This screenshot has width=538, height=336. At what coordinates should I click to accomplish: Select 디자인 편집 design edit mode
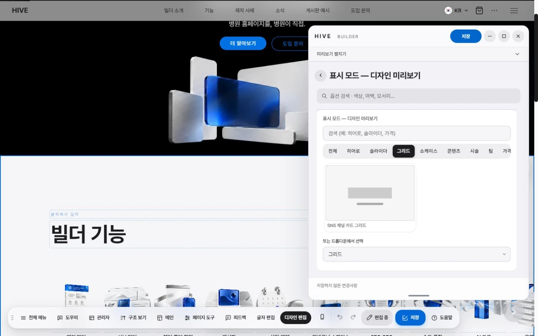[x=296, y=318]
